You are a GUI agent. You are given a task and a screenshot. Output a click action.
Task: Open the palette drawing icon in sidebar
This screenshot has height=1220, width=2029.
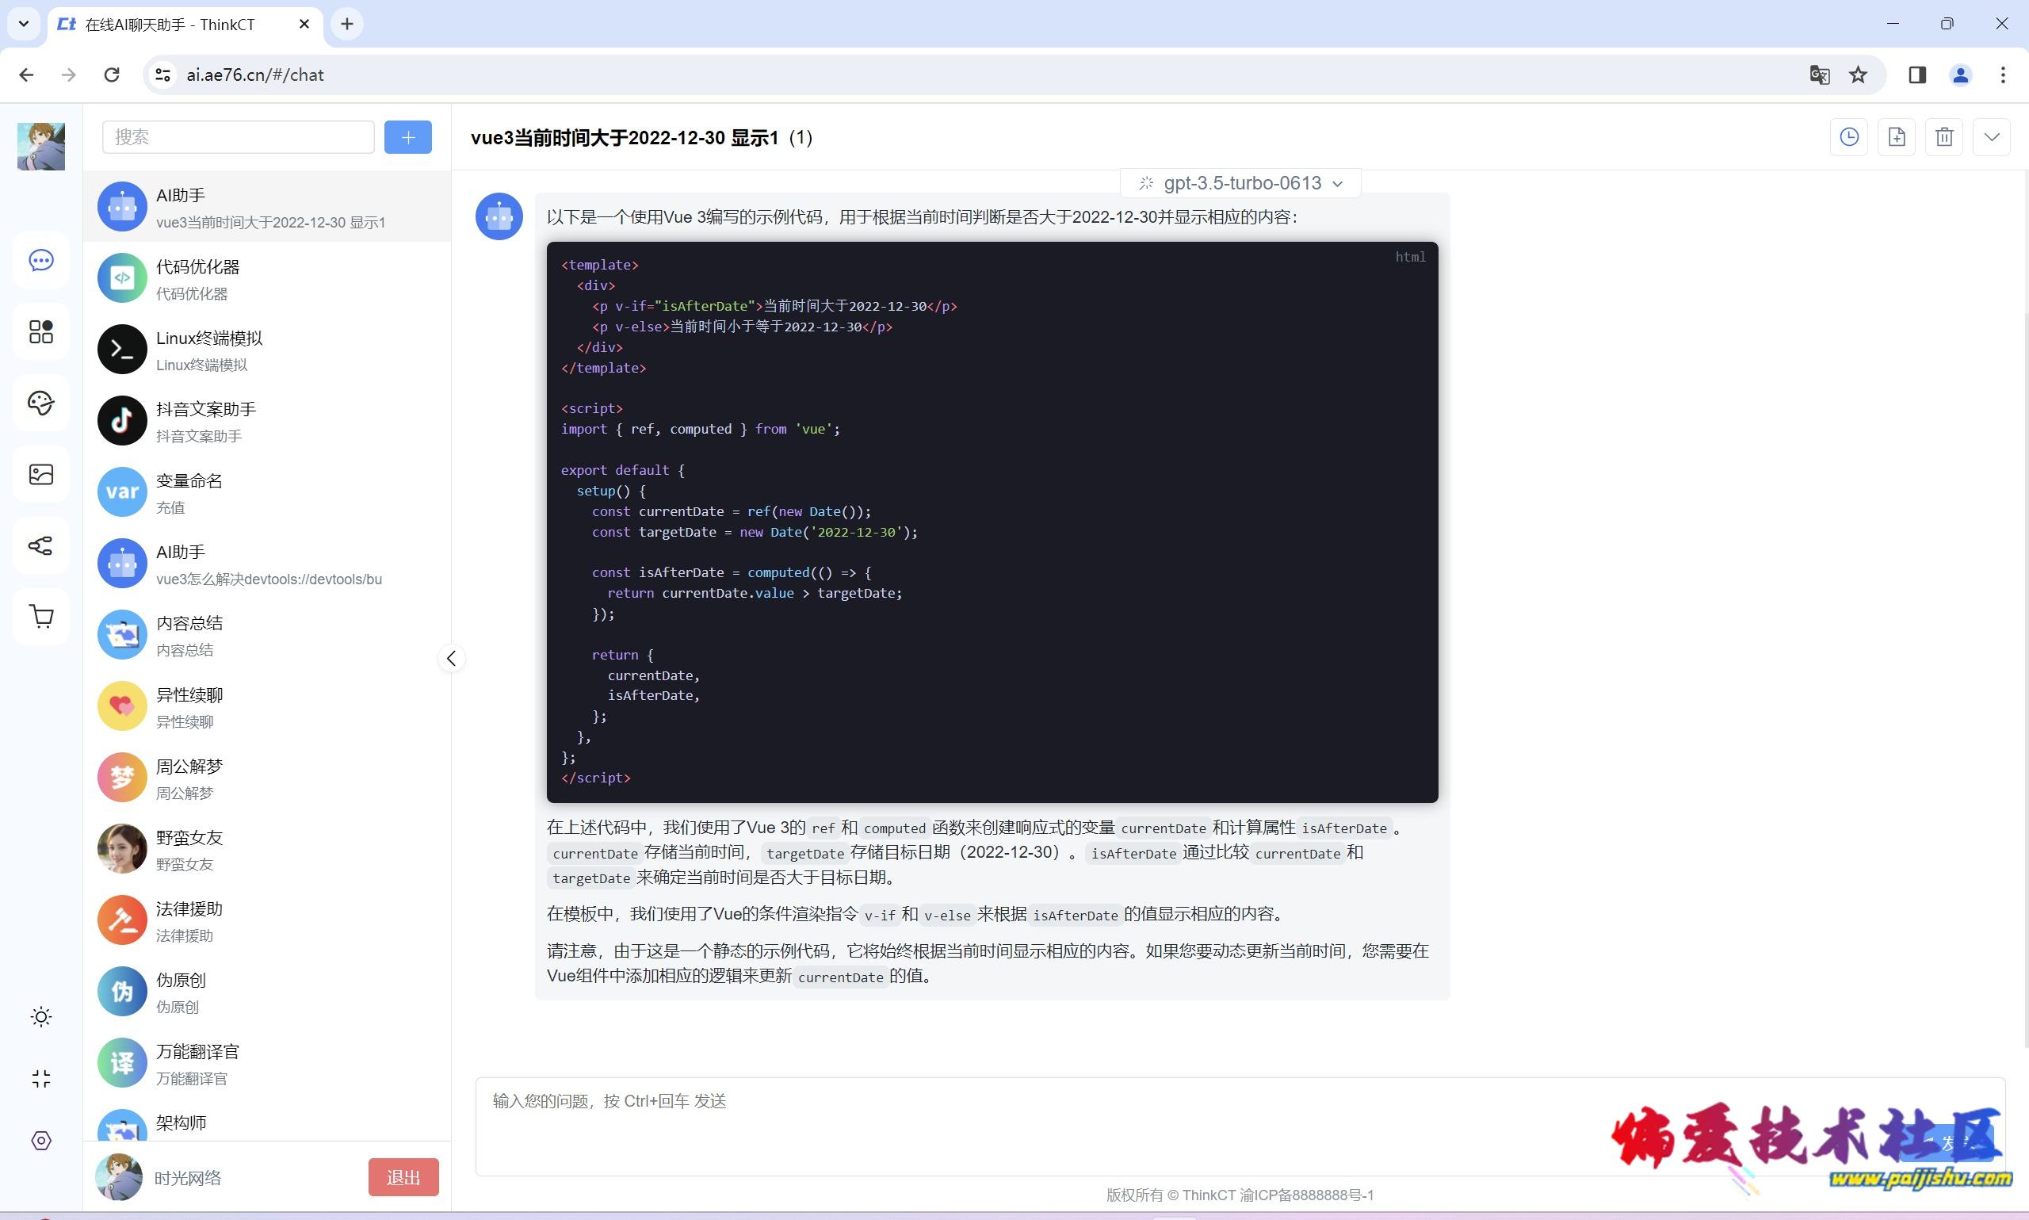41,403
